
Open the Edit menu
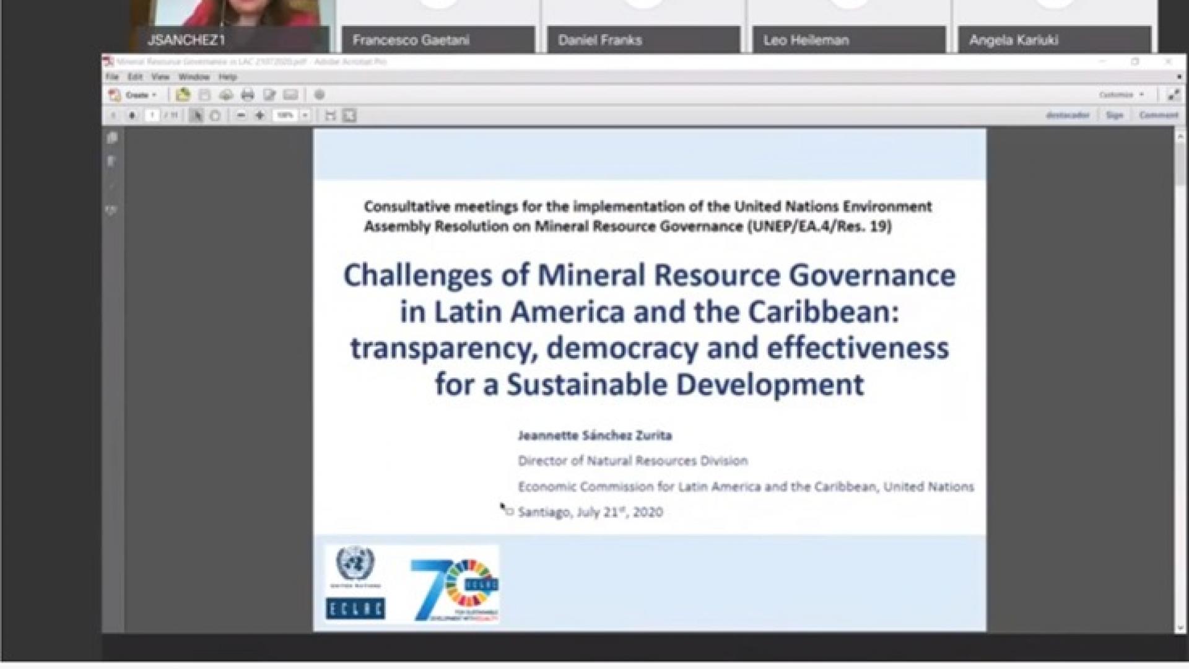[135, 77]
